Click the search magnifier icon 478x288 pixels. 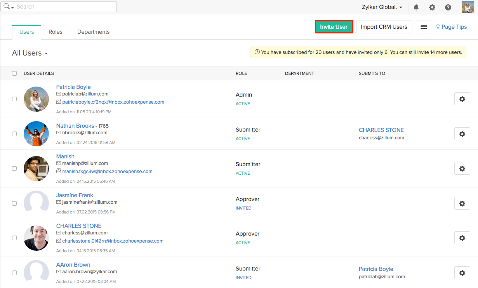7,7
